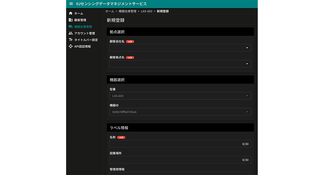Expand the 顧客会社名 dropdown
The image size is (324, 175).
click(247, 48)
